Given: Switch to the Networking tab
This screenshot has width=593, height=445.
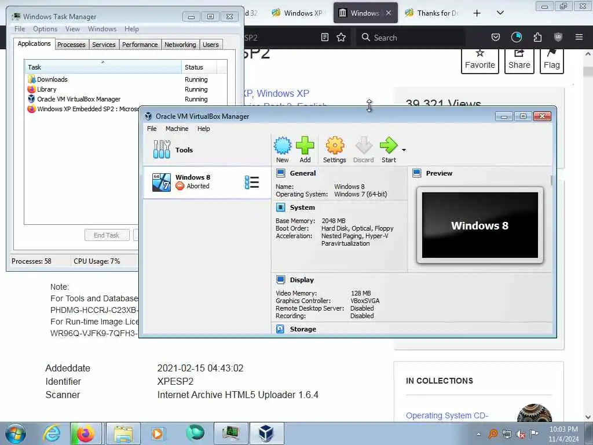Looking at the screenshot, I should coord(181,45).
